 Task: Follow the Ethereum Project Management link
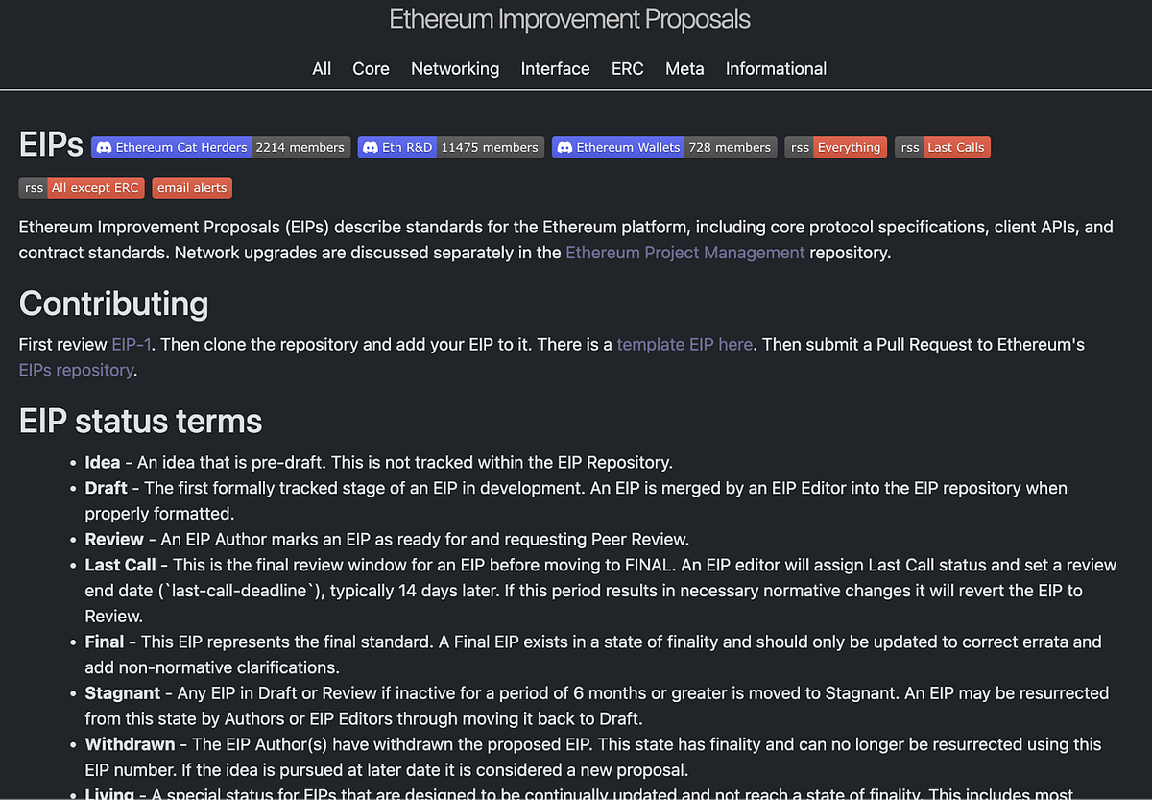[x=684, y=253]
